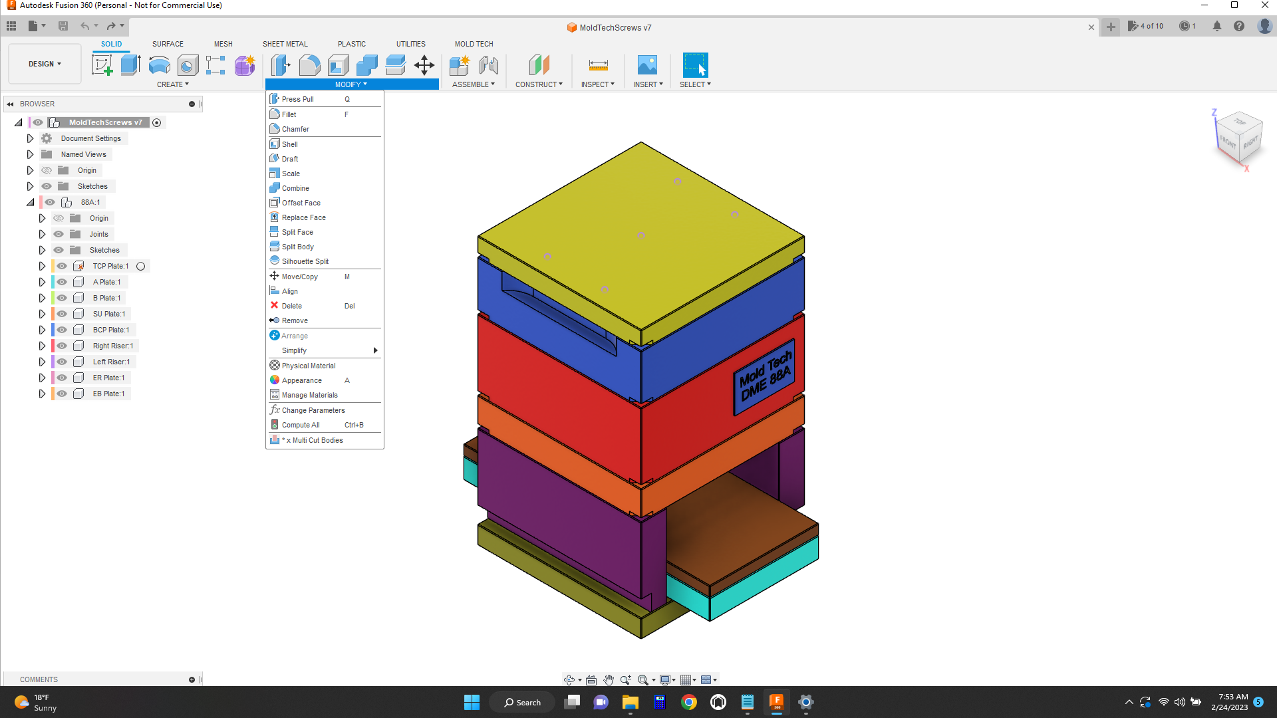Choose Split Body from Modify menu
The image size is (1277, 718).
click(297, 247)
